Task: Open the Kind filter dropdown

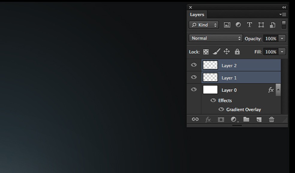Action: 204,25
